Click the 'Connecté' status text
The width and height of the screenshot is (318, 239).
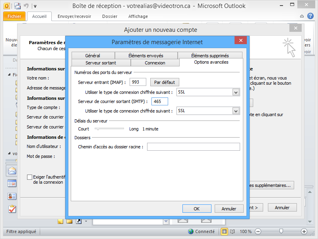205,231
